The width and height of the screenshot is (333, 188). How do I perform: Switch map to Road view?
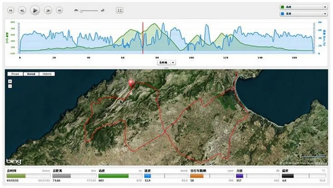pyautogui.click(x=15, y=74)
